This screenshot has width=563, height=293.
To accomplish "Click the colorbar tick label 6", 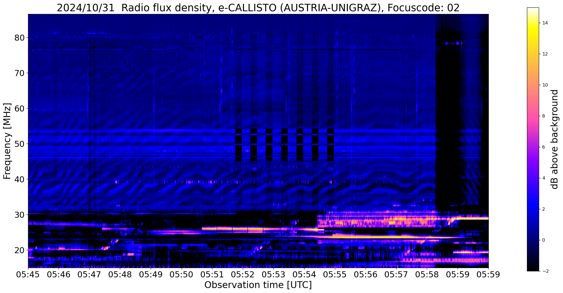I will (543, 147).
